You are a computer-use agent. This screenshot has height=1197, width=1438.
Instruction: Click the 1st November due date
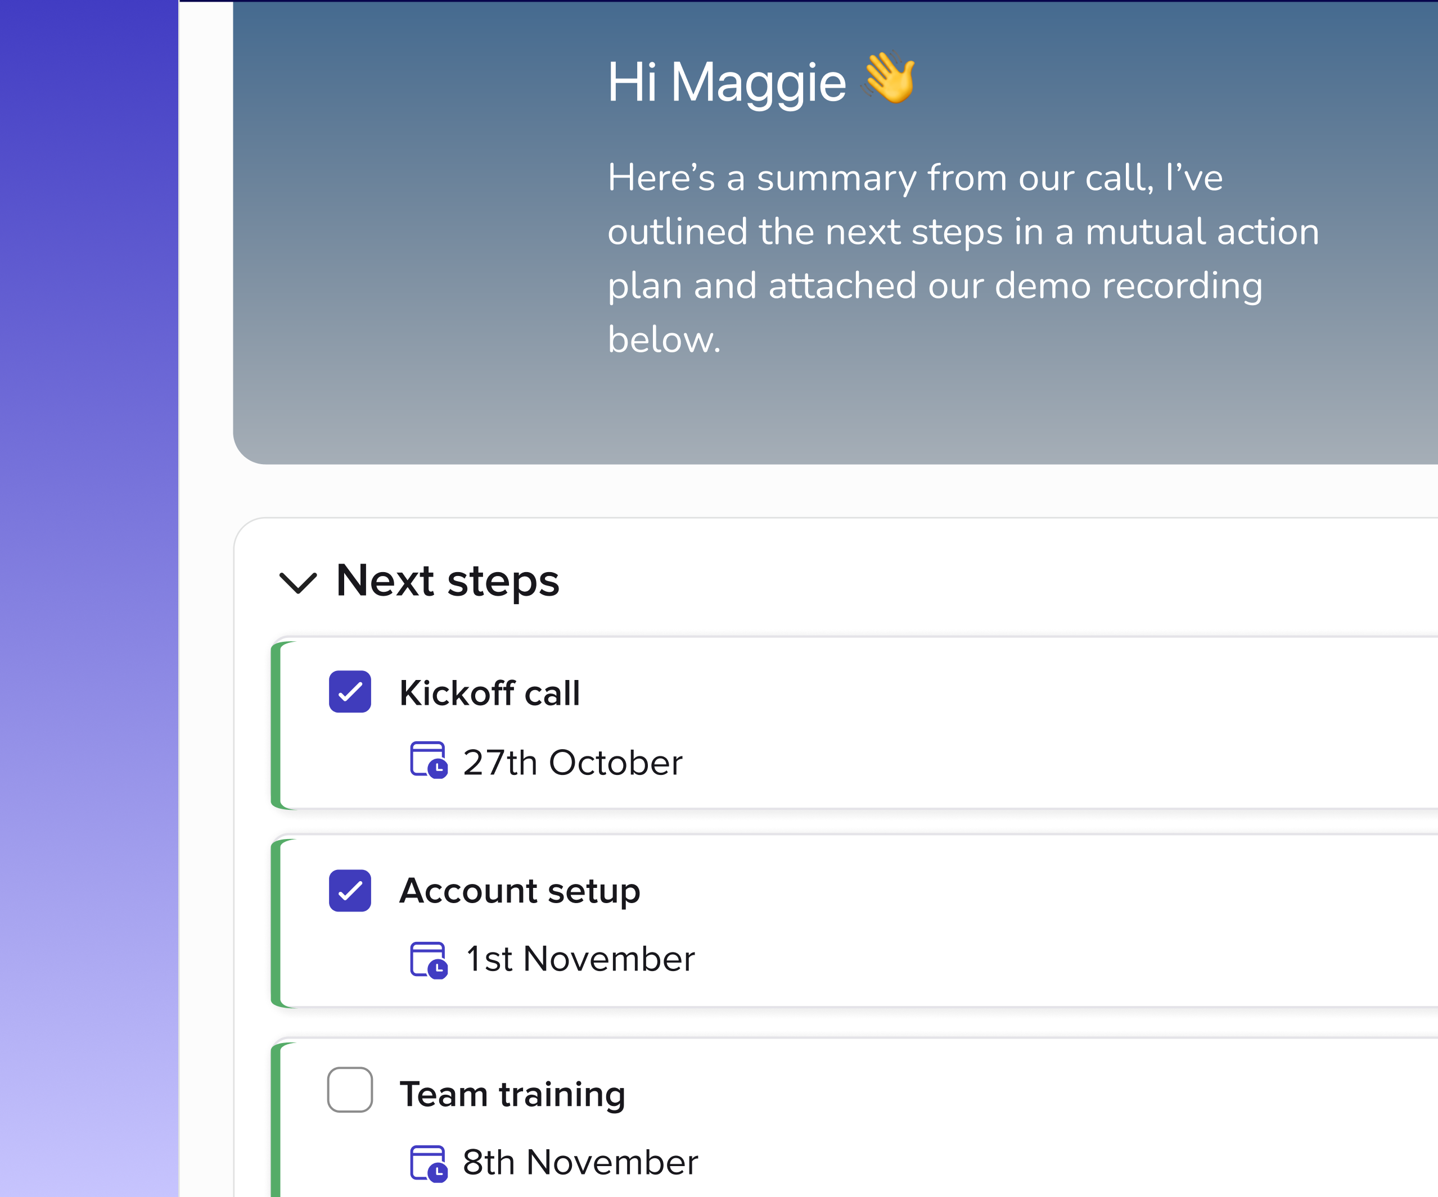(580, 959)
